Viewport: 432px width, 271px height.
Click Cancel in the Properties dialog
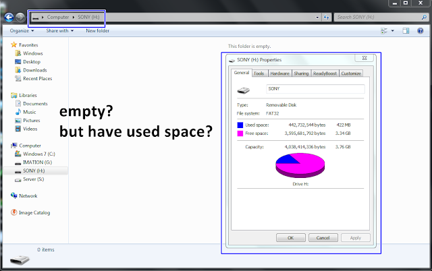click(323, 238)
